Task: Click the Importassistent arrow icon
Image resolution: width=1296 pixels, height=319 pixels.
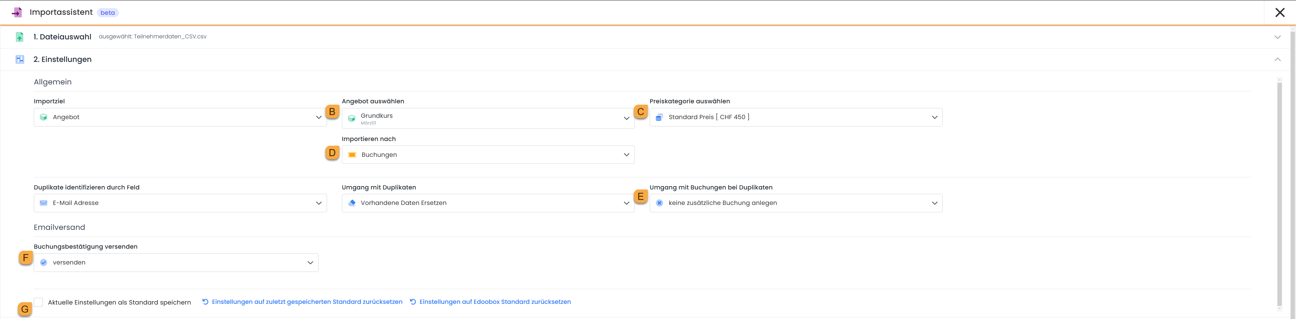Action: (x=17, y=12)
